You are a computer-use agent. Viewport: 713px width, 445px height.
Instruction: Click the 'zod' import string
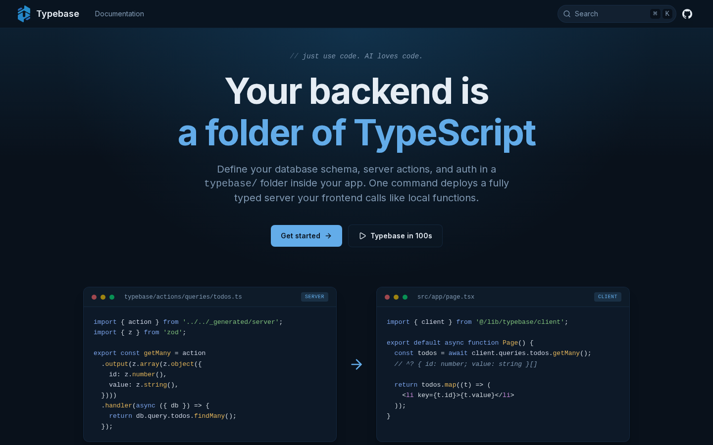click(173, 332)
